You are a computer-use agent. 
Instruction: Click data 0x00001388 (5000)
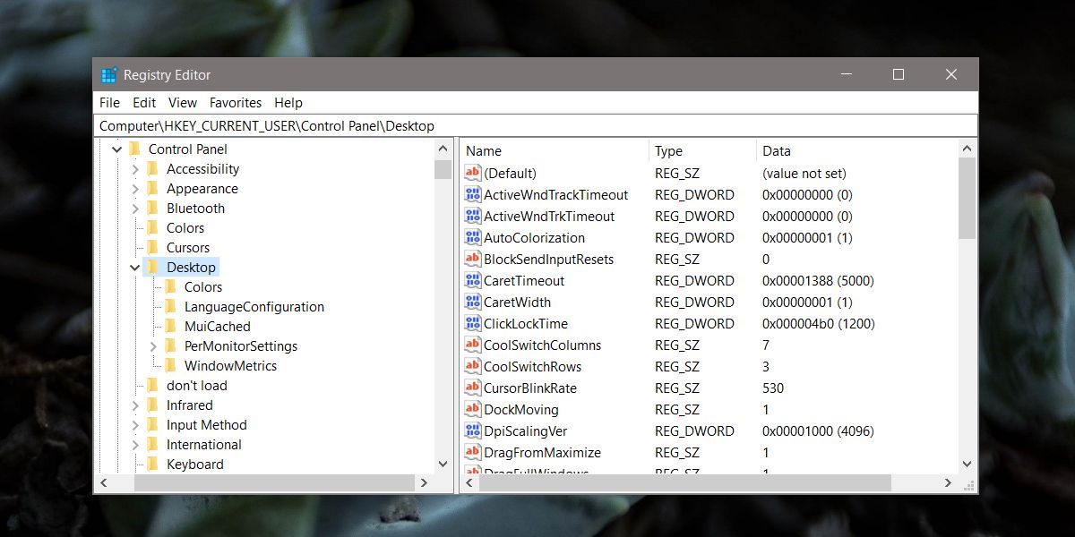[x=818, y=280]
